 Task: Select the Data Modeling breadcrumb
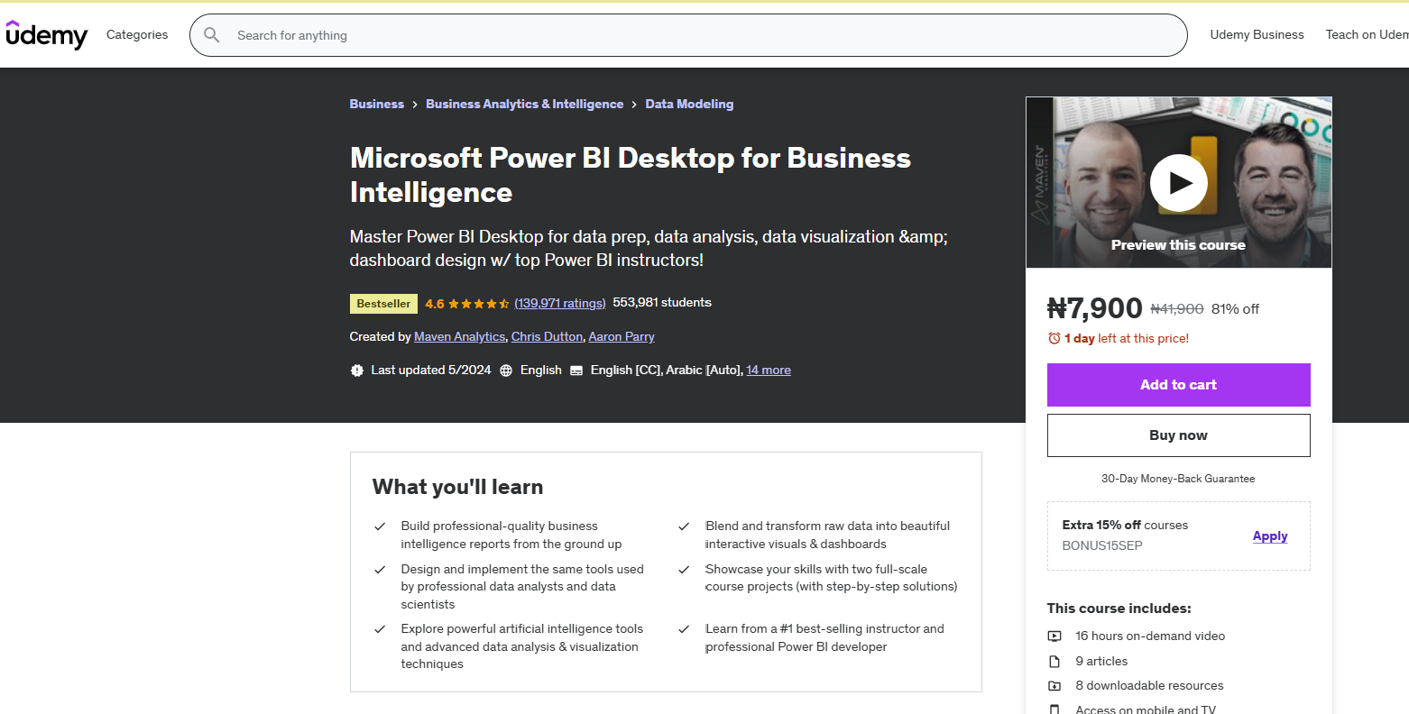(689, 104)
